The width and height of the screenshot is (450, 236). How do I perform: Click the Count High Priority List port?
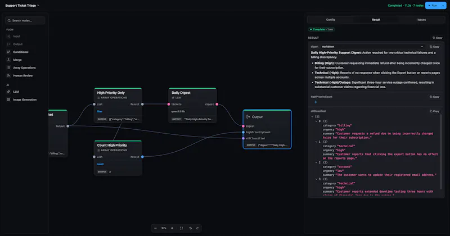[x=94, y=157]
